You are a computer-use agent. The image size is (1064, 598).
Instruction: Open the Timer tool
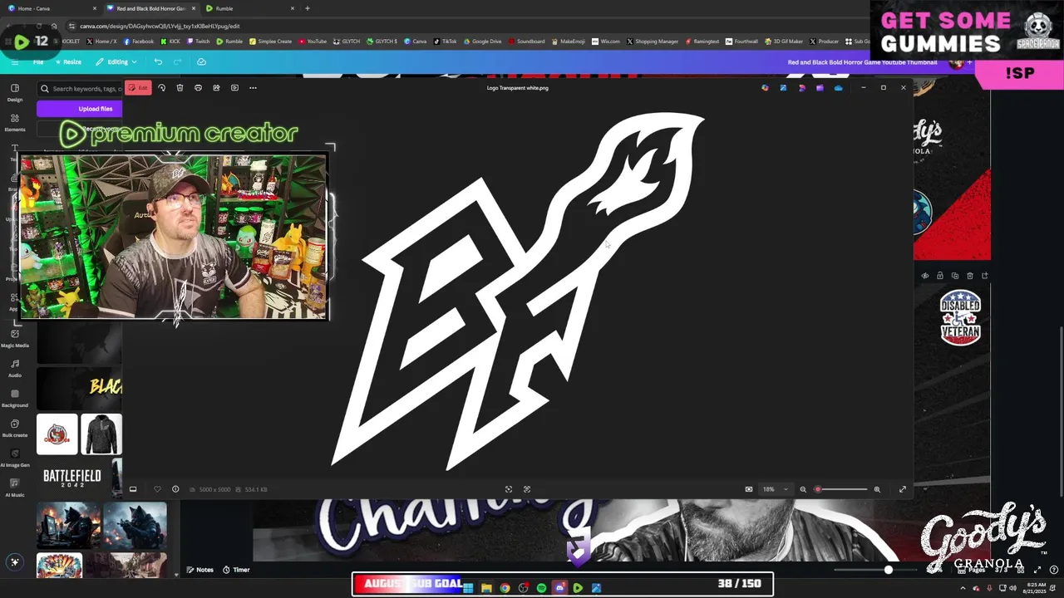(x=236, y=570)
